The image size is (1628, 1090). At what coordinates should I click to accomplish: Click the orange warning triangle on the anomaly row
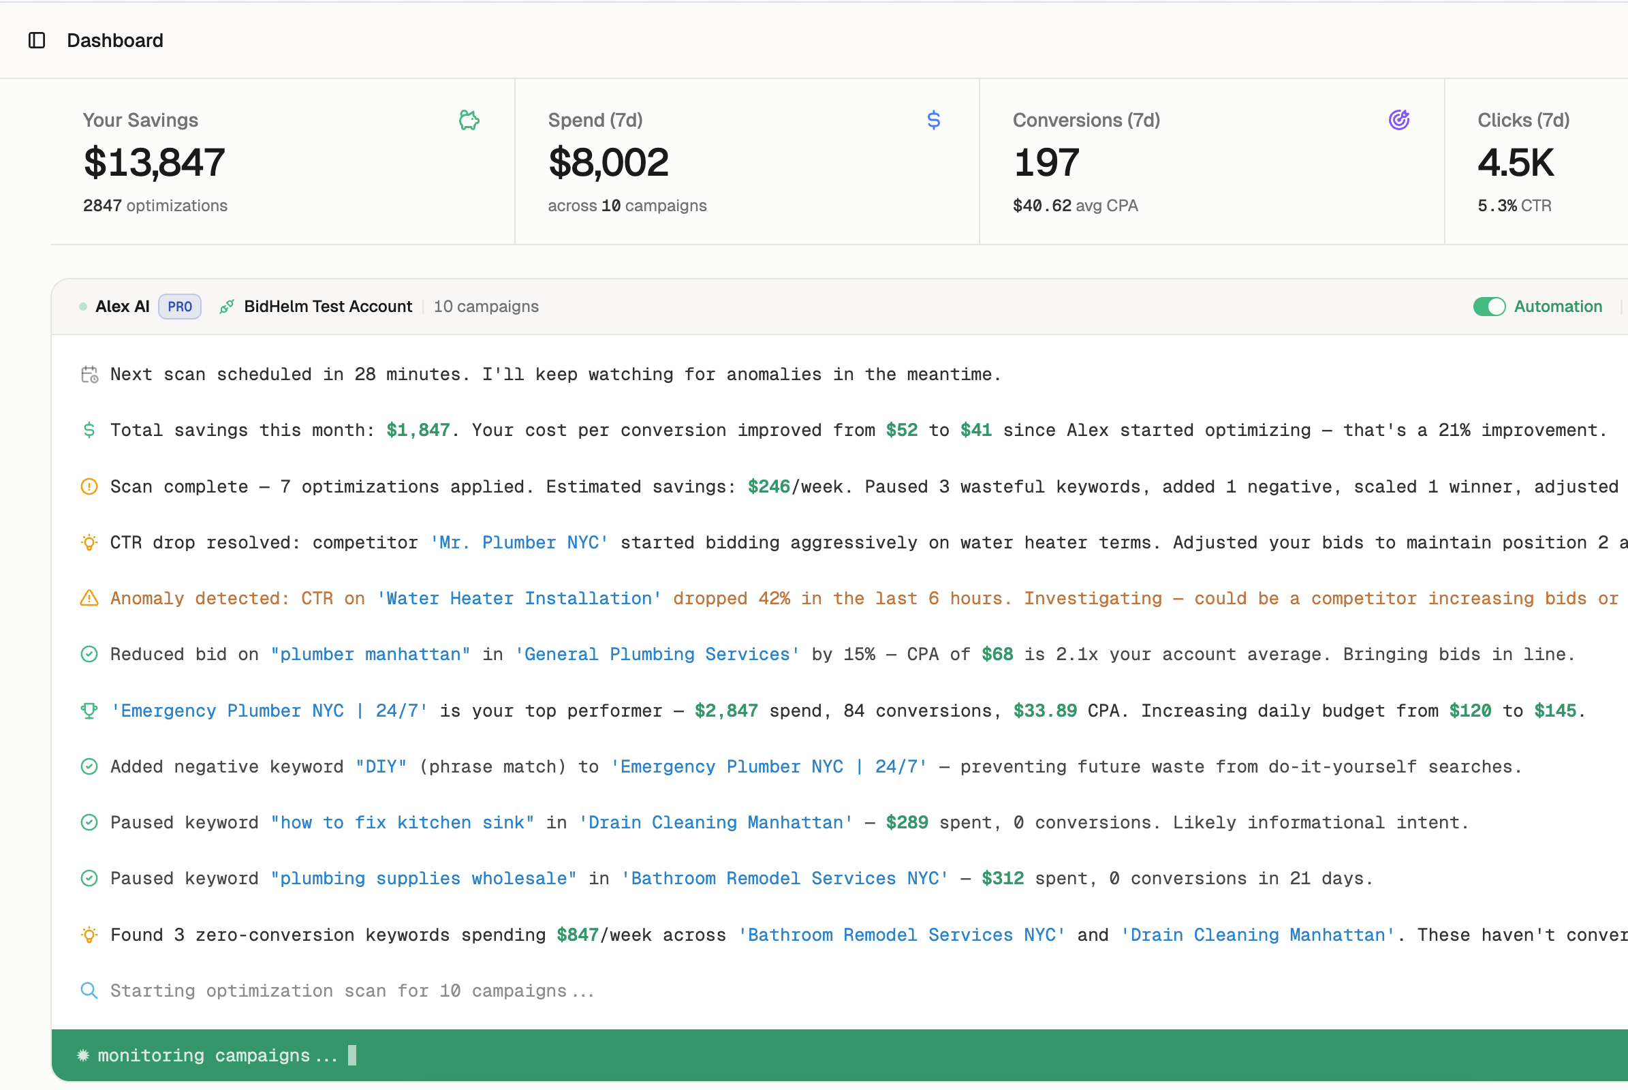pos(89,598)
